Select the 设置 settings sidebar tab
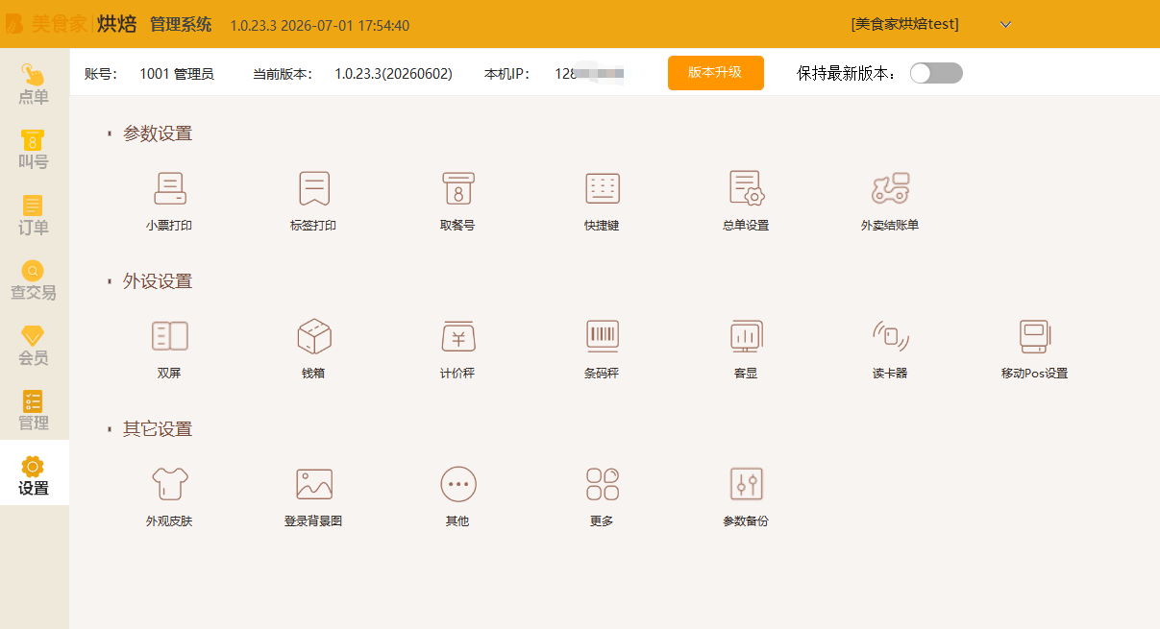Viewport: 1160px width, 629px height. tap(34, 473)
